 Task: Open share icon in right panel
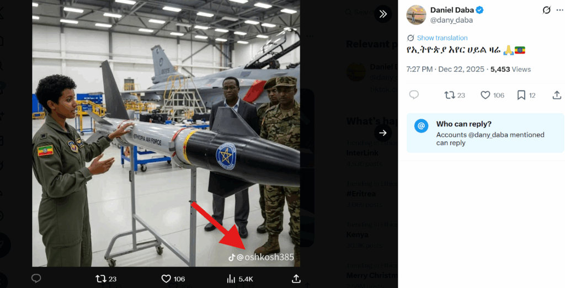click(557, 95)
